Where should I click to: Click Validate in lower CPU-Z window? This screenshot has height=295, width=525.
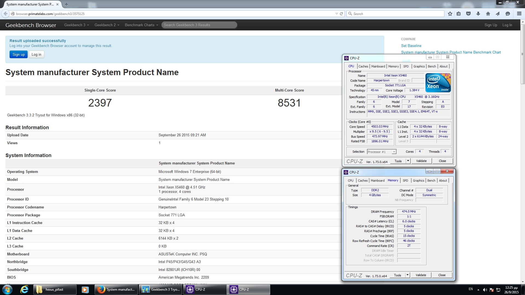[x=421, y=275]
